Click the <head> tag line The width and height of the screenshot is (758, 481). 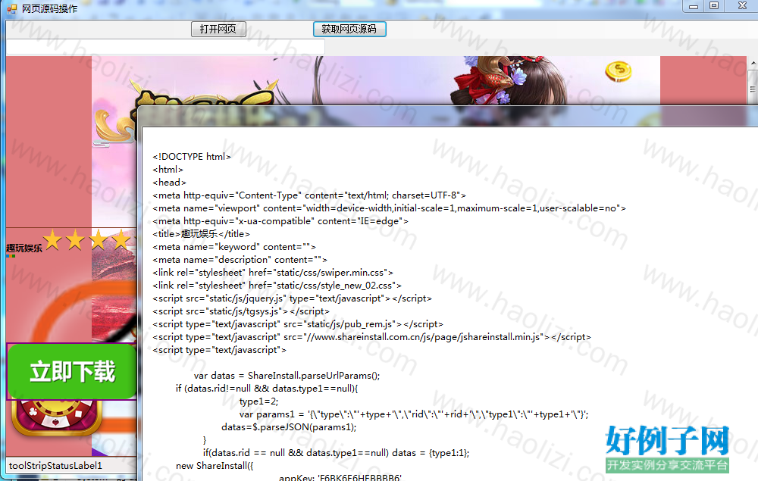click(169, 183)
